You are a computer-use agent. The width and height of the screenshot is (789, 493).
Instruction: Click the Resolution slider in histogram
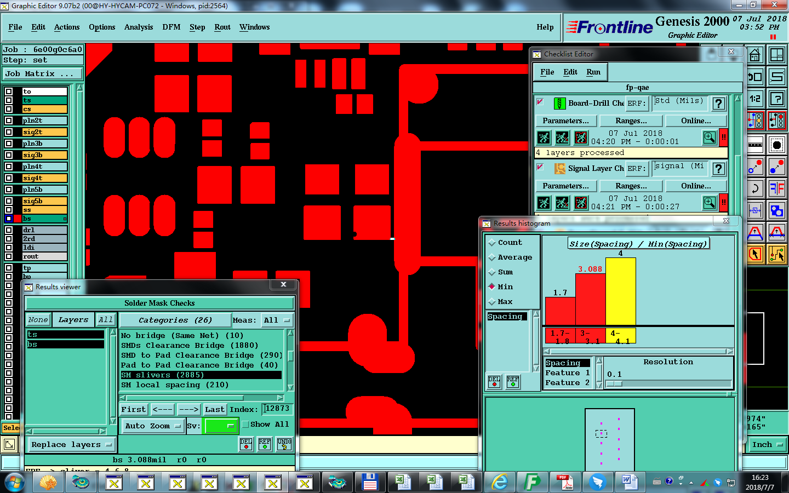[x=668, y=383]
